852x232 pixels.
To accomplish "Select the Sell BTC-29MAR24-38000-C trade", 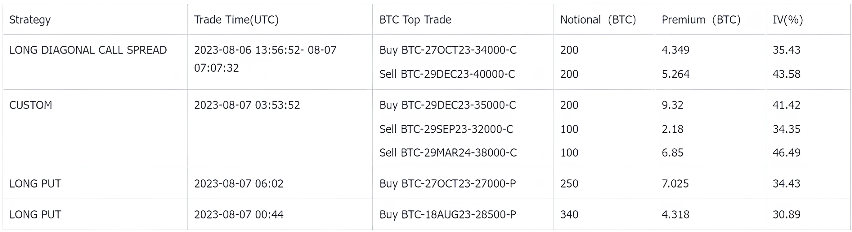I will pyautogui.click(x=448, y=153).
